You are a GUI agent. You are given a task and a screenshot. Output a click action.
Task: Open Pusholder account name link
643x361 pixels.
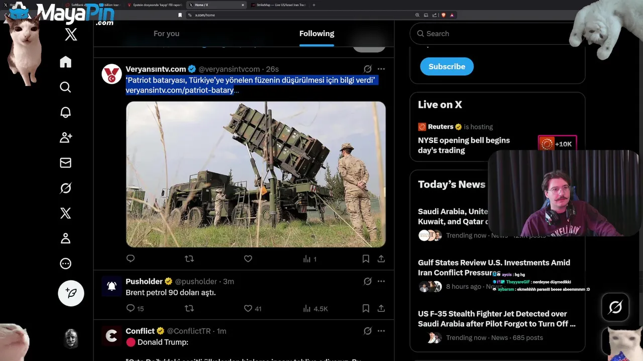(144, 281)
